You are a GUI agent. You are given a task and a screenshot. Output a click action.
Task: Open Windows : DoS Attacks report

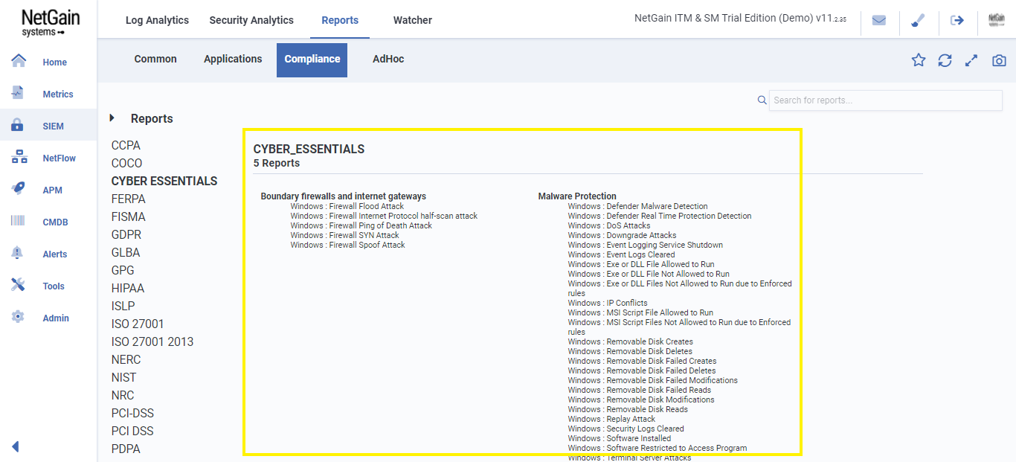click(x=609, y=225)
